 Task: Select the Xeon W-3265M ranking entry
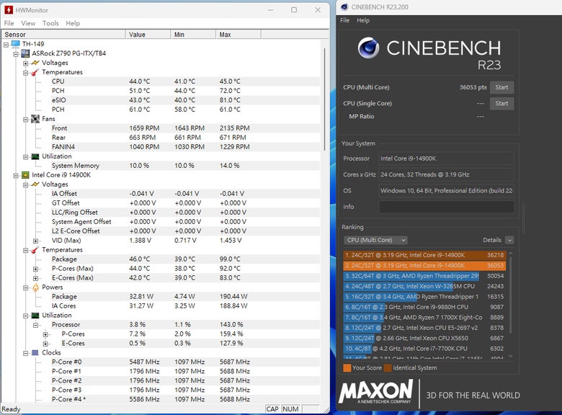point(424,286)
